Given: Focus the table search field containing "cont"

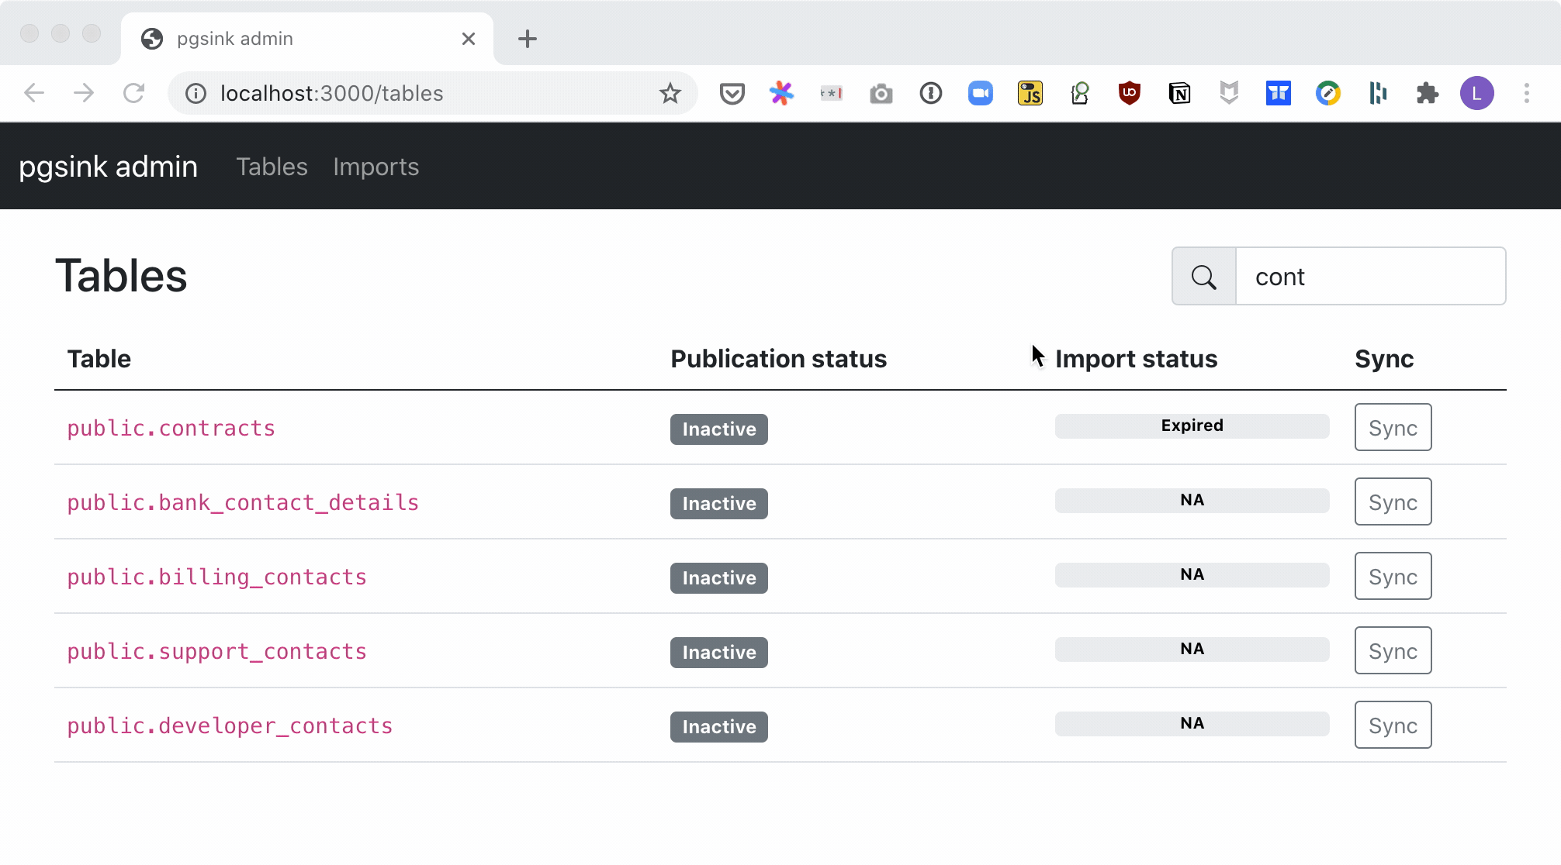Looking at the screenshot, I should pyautogui.click(x=1369, y=277).
